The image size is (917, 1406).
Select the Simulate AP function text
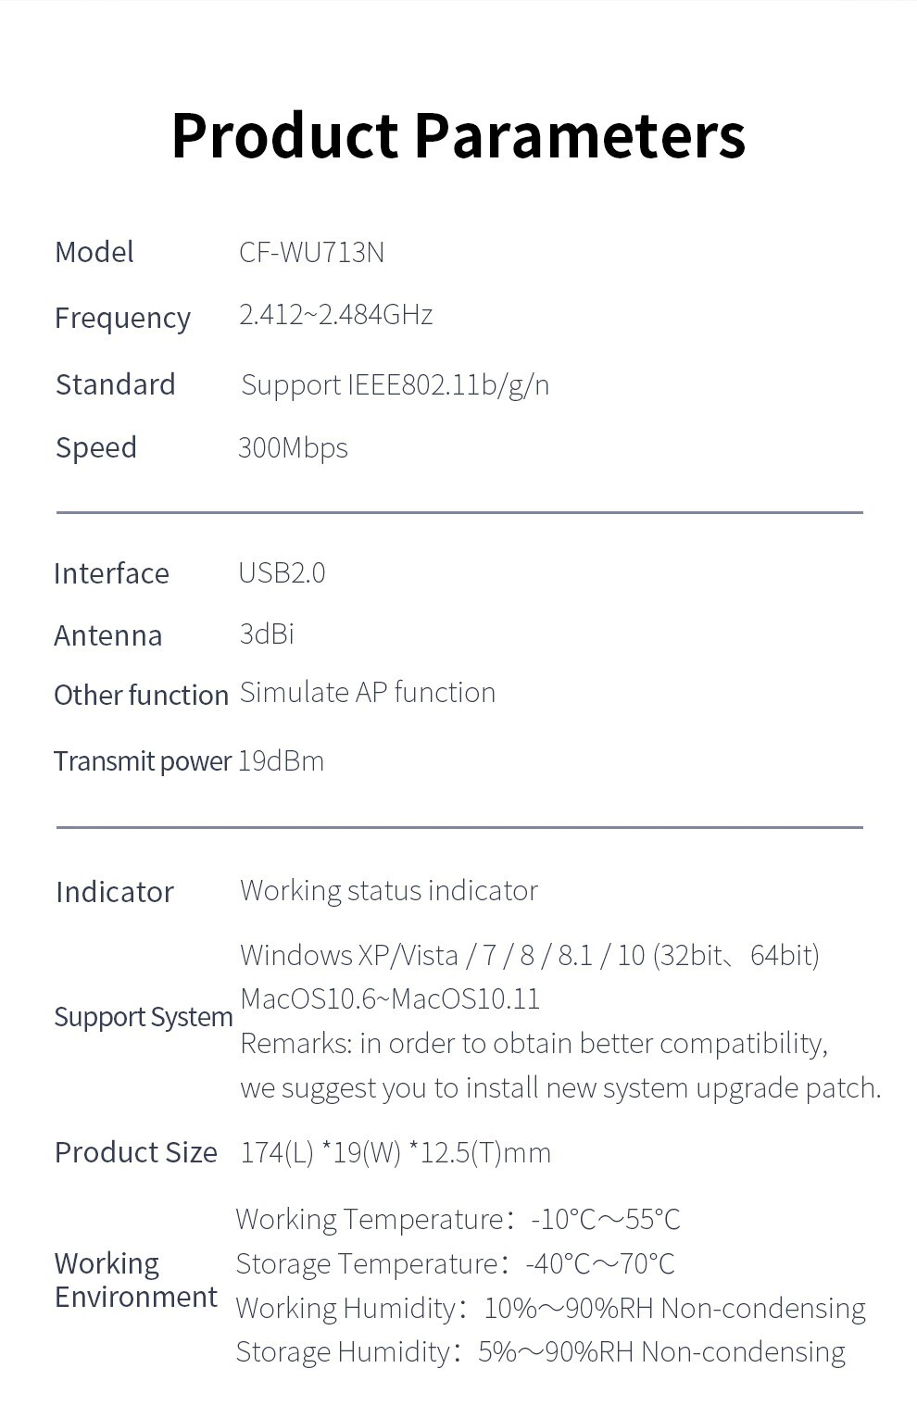click(x=368, y=693)
